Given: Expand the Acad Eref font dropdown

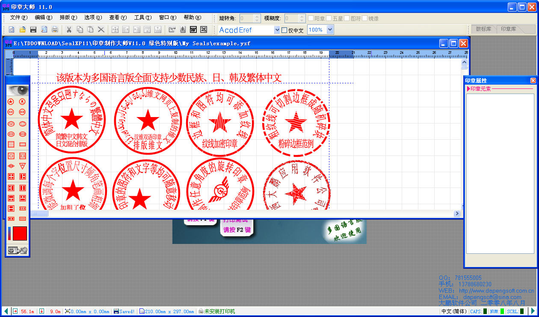Looking at the screenshot, I should point(277,30).
